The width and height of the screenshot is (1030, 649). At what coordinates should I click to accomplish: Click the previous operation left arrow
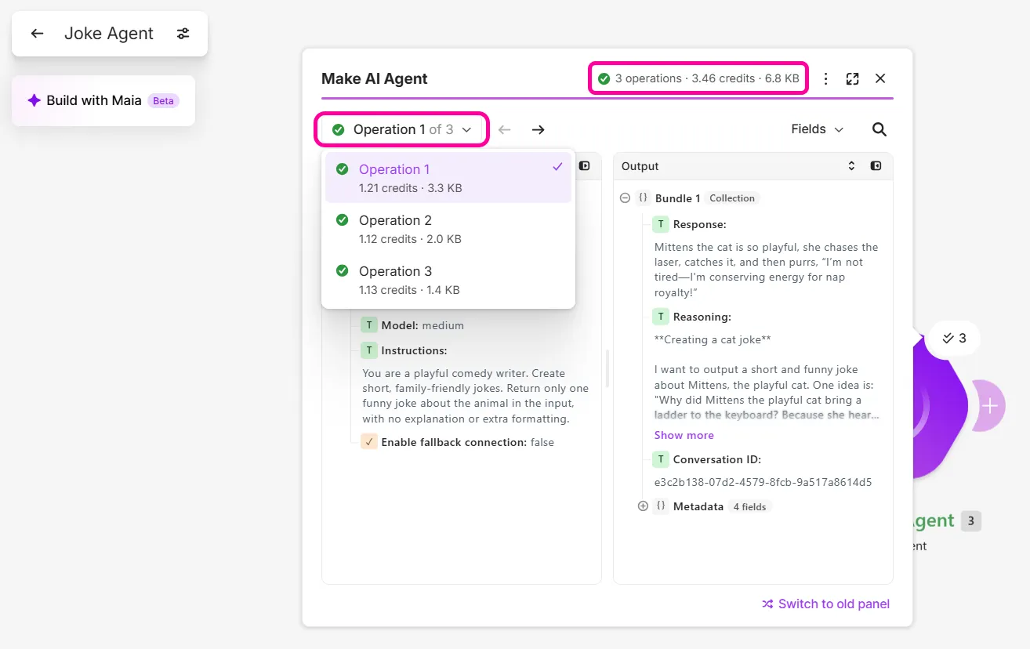coord(505,129)
